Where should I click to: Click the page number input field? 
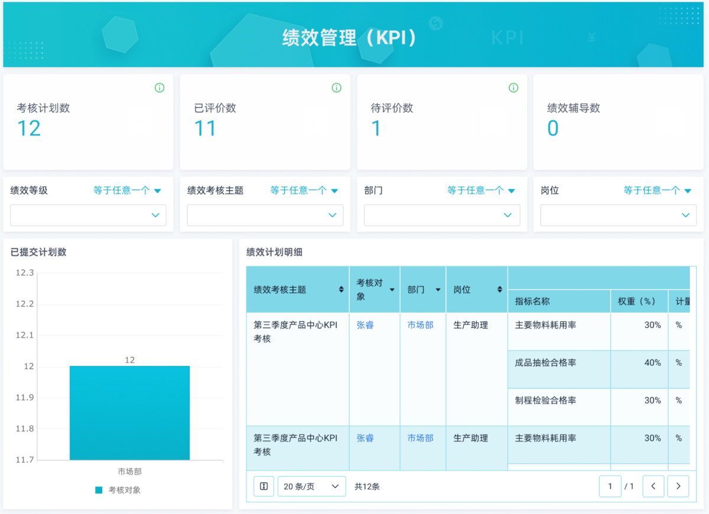[610, 486]
